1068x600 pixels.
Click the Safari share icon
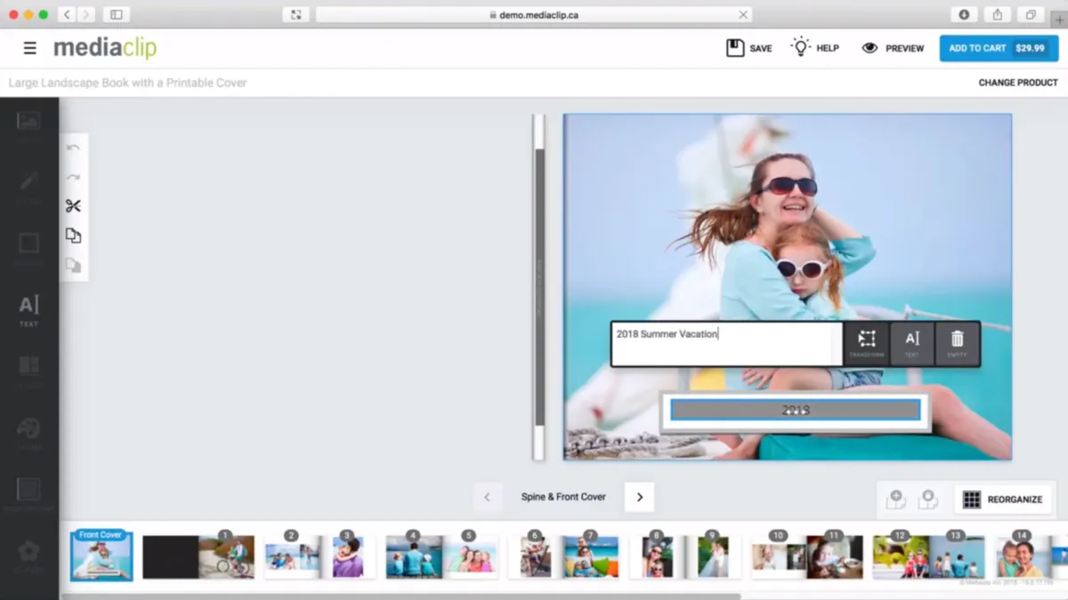(x=998, y=14)
